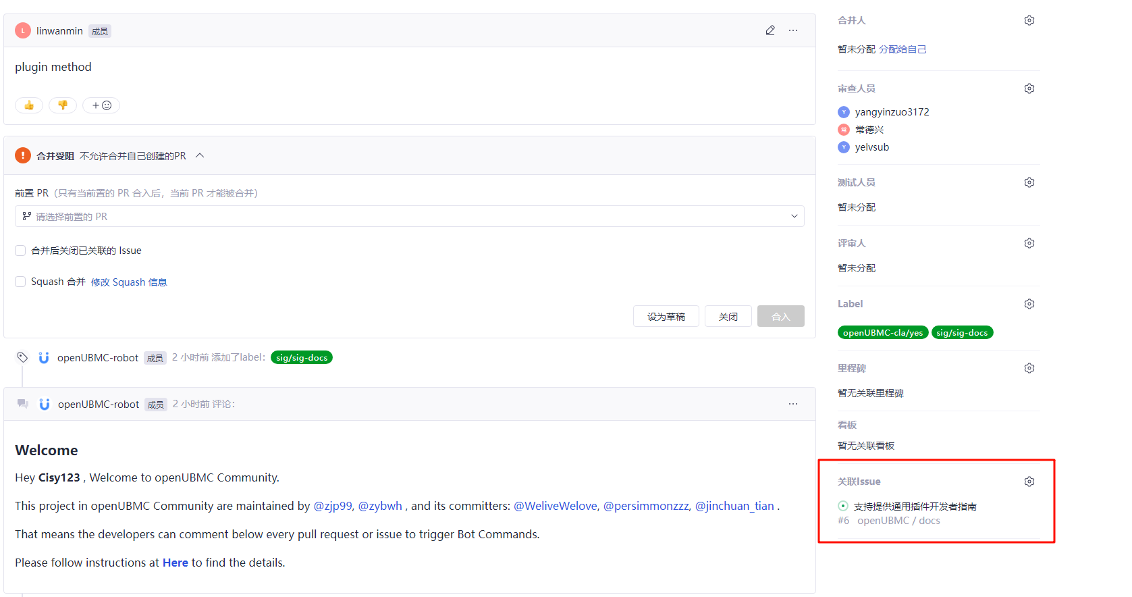This screenshot has height=597, width=1132.
Task: Open the more options menu on linwanmin's comment
Action: click(x=793, y=30)
